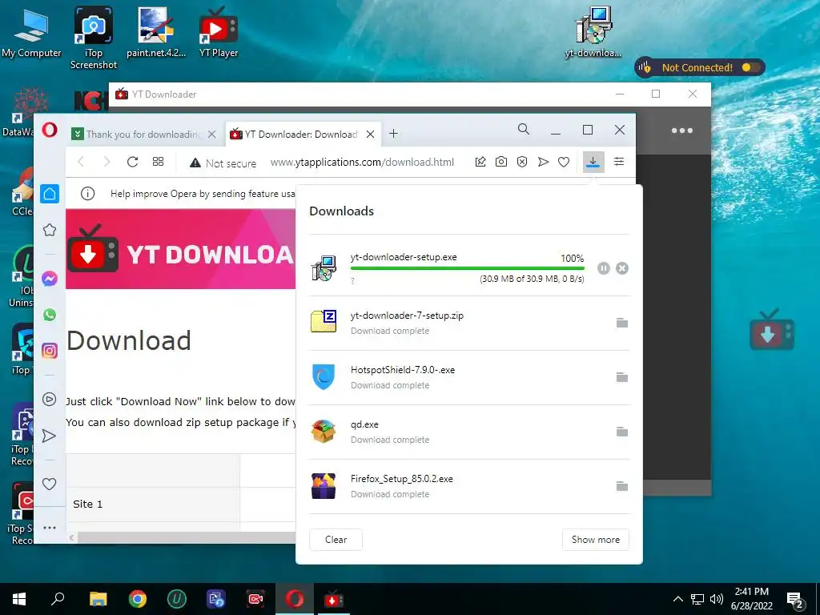Open Bookmarks star in the sidebar
This screenshot has height=615, width=820.
coord(50,230)
